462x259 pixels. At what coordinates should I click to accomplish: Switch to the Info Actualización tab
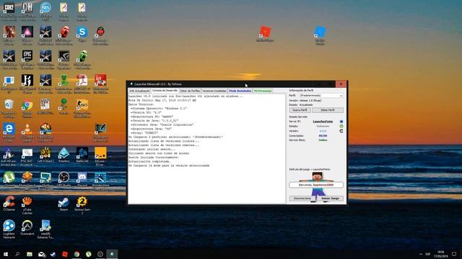pyautogui.click(x=139, y=91)
